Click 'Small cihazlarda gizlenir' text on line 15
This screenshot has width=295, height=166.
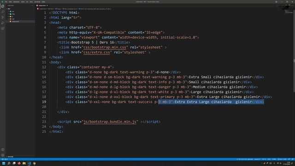pos(214,82)
